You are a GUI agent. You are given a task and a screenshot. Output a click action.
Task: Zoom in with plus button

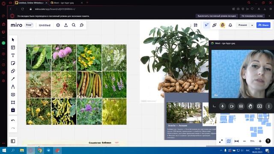[x=260, y=141]
